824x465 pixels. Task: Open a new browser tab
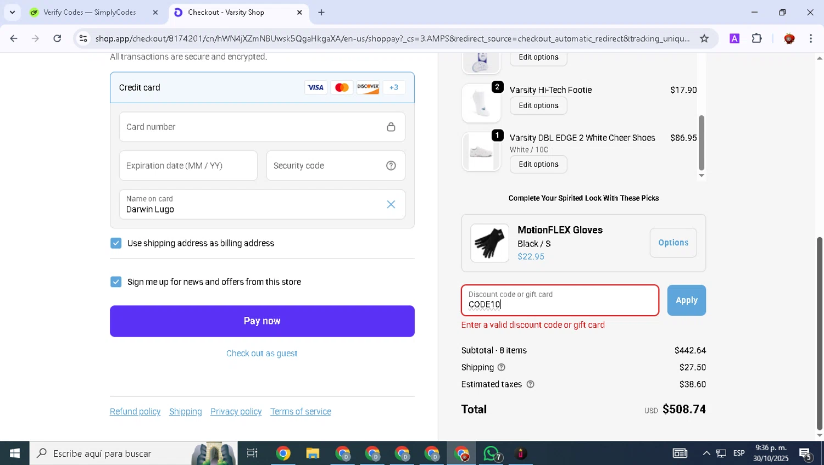click(x=321, y=12)
